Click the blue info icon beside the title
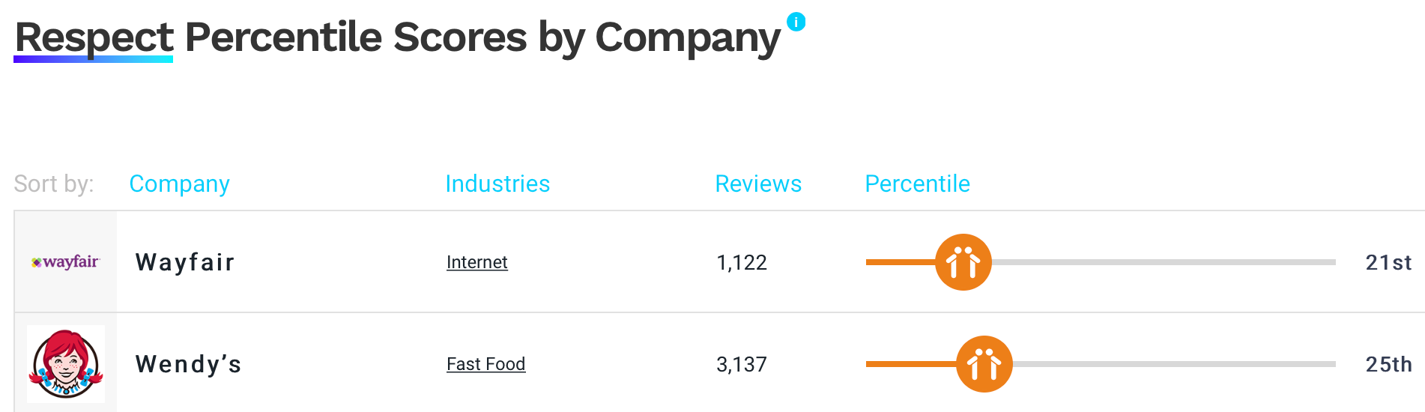The image size is (1425, 412). (x=796, y=22)
